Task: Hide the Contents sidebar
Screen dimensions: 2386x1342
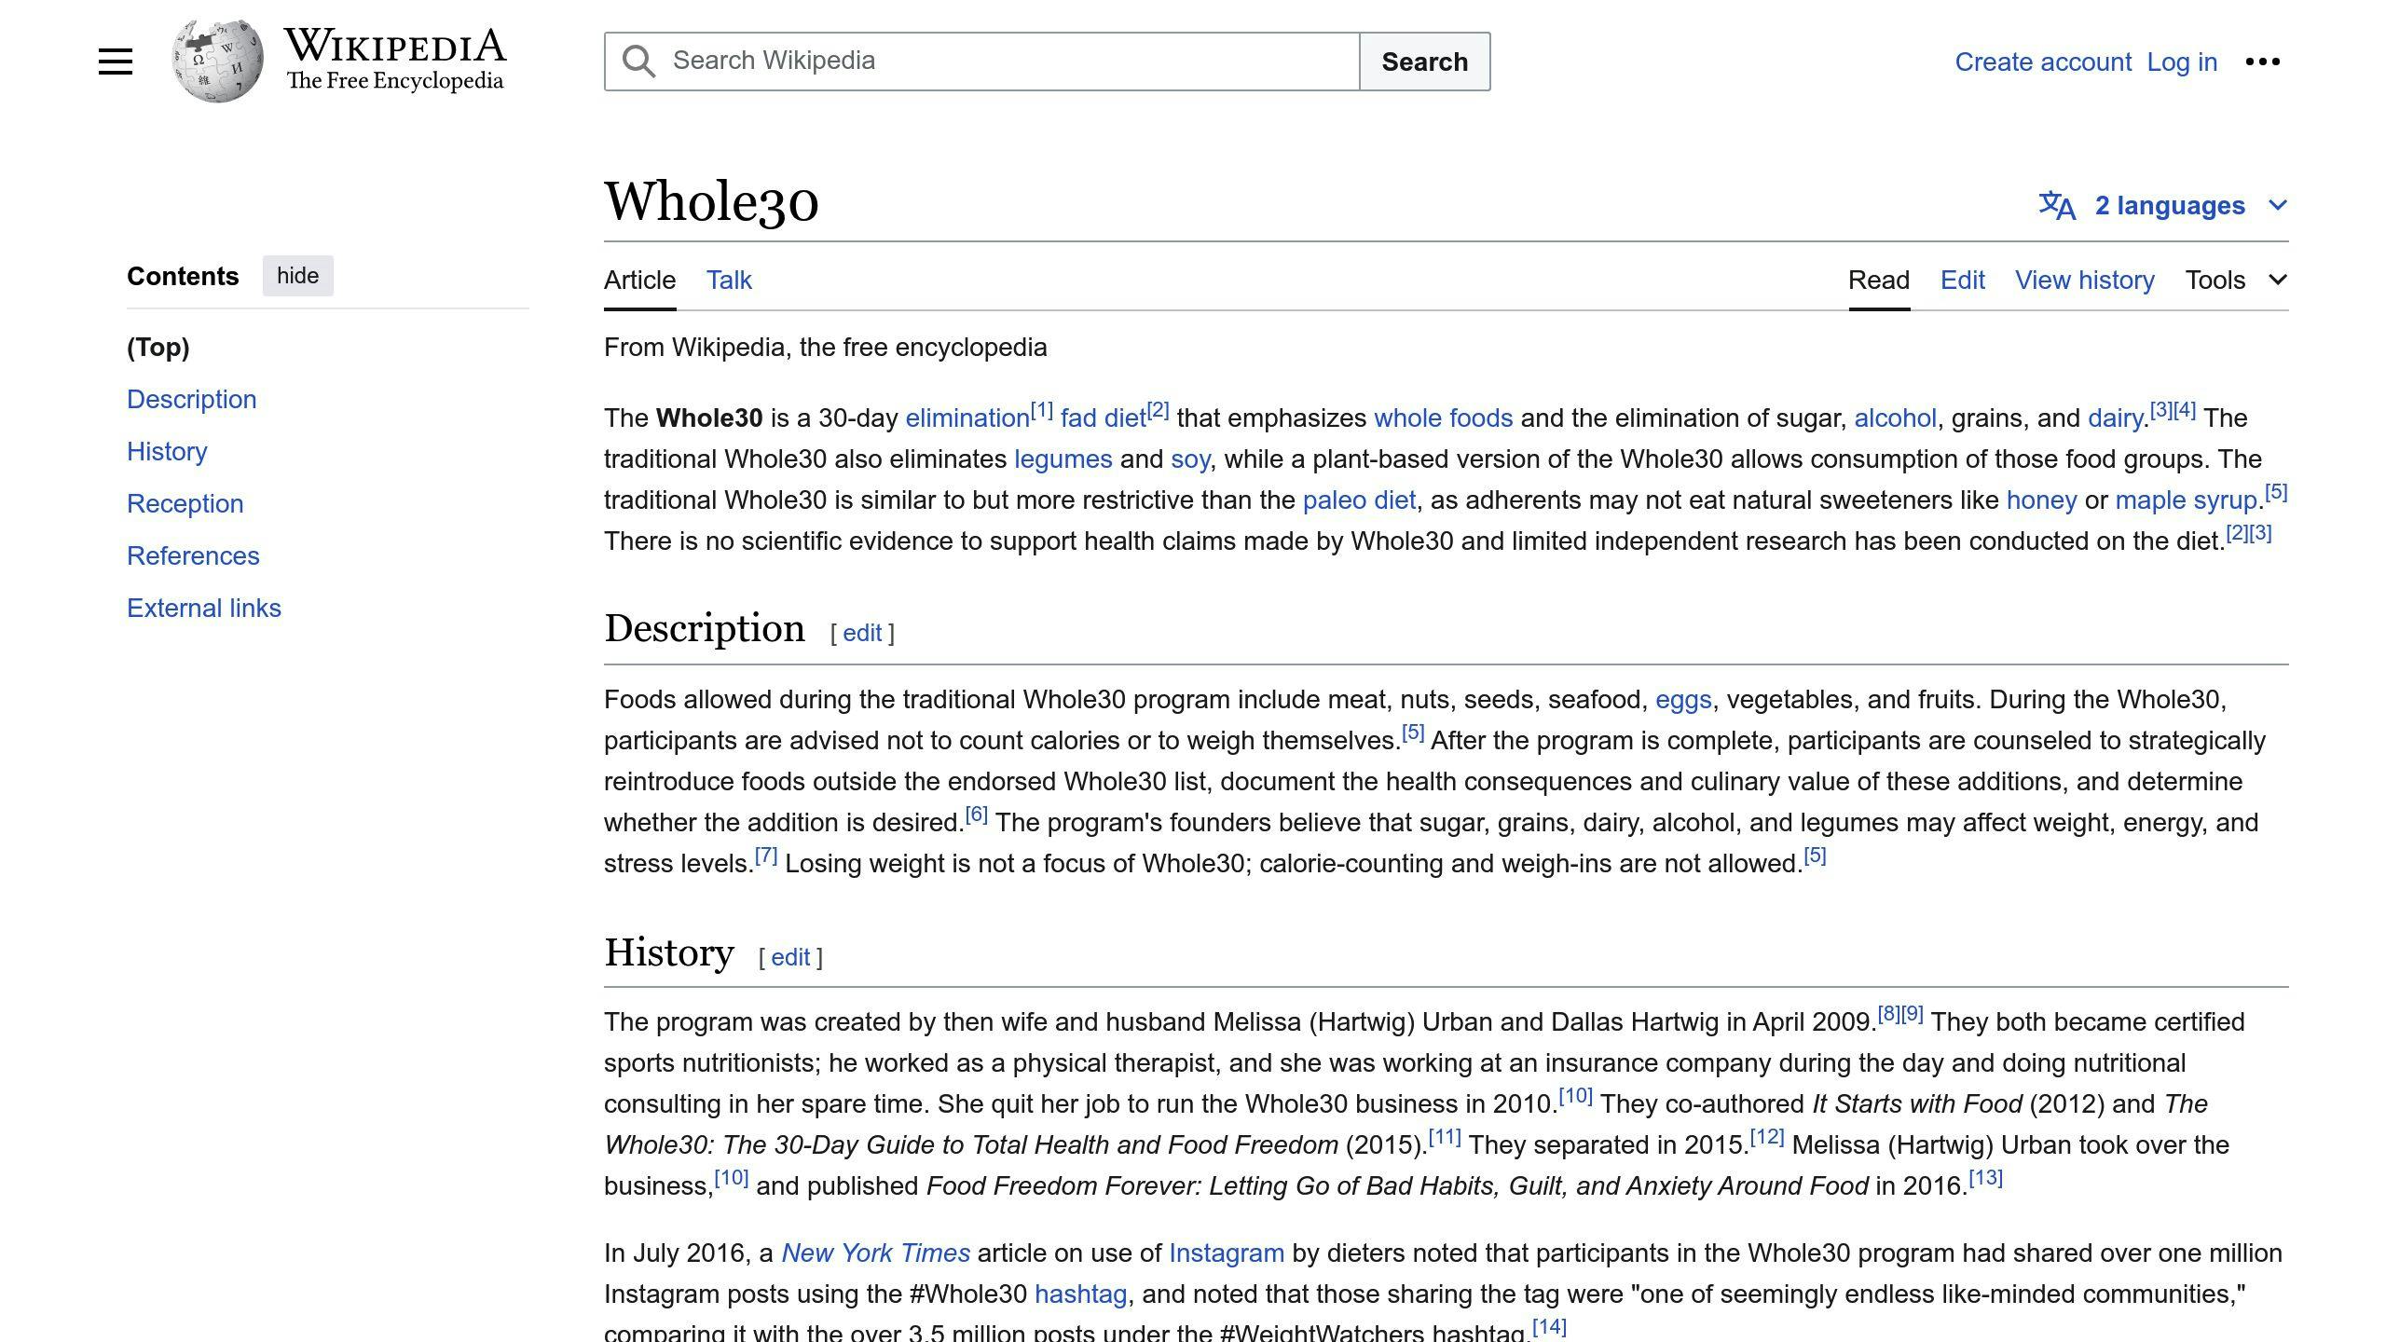Action: (x=297, y=276)
